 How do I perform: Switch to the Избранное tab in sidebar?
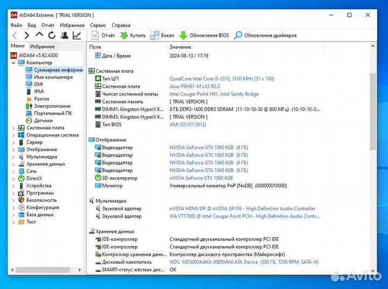pyautogui.click(x=43, y=46)
